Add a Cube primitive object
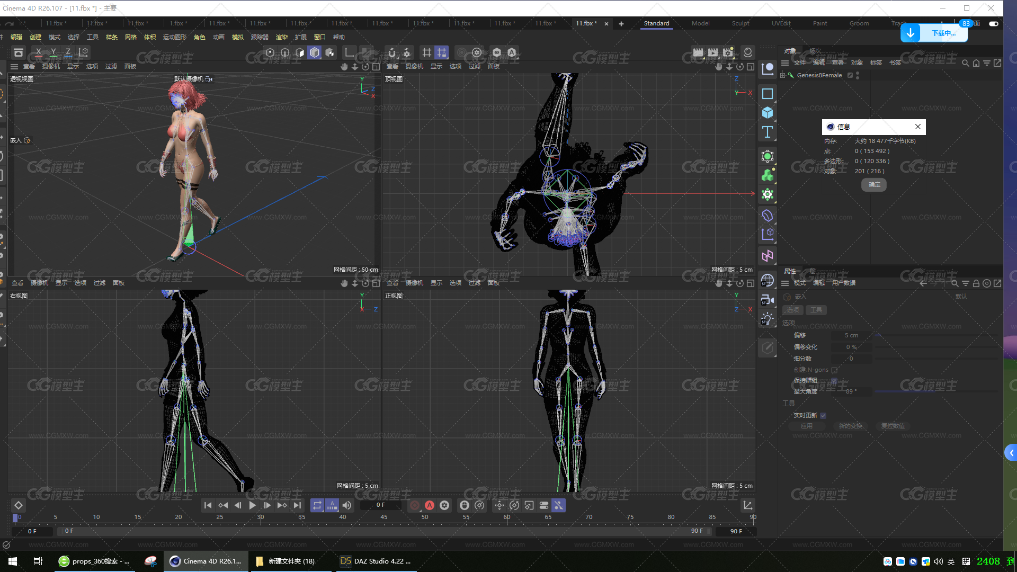The height and width of the screenshot is (572, 1017). [768, 113]
